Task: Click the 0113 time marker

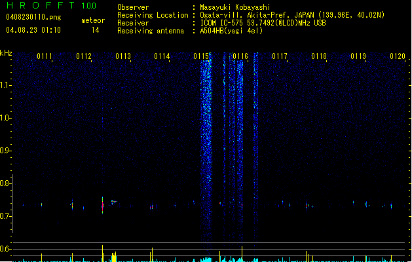Action: (x=123, y=56)
